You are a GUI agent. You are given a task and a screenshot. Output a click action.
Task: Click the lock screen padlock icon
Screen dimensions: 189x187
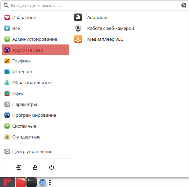[x=35, y=167]
